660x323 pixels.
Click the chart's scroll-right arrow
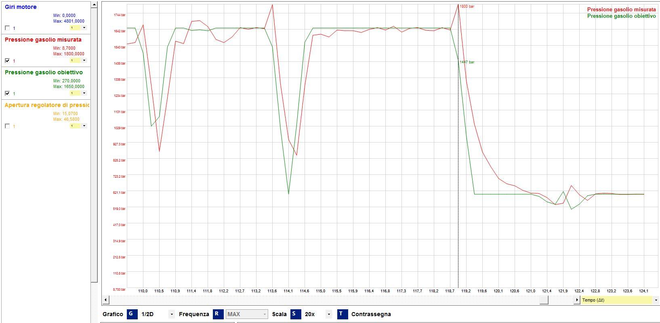tap(577, 300)
